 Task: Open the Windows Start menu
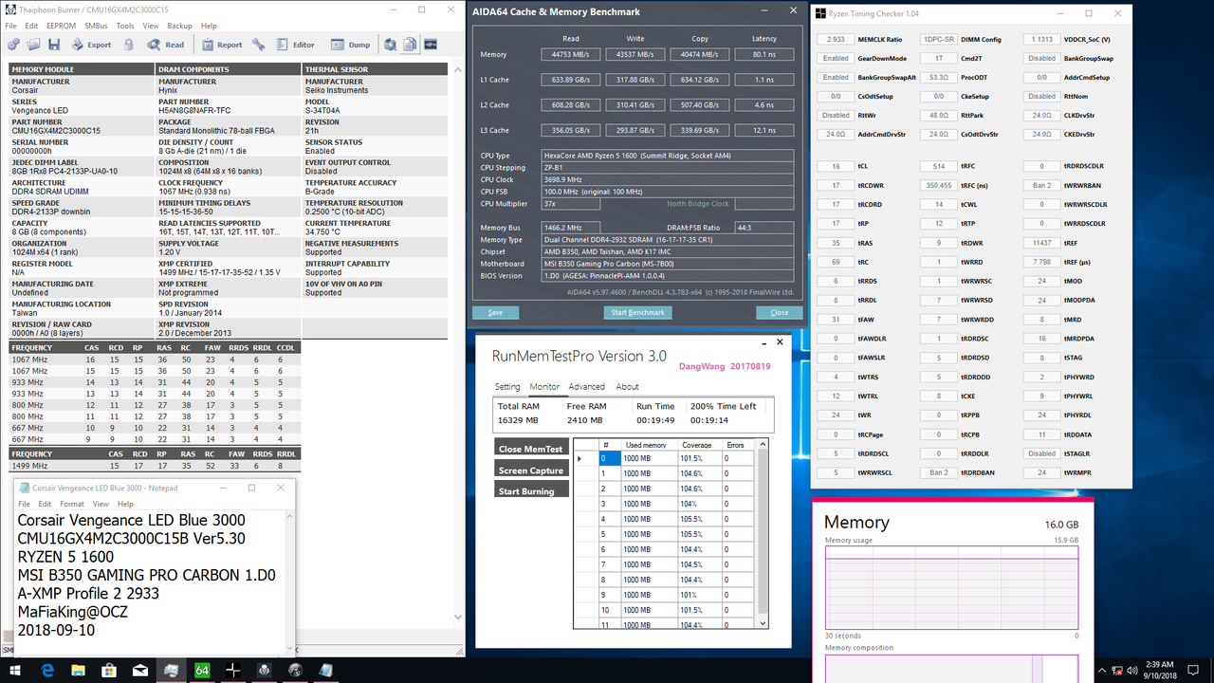(15, 670)
